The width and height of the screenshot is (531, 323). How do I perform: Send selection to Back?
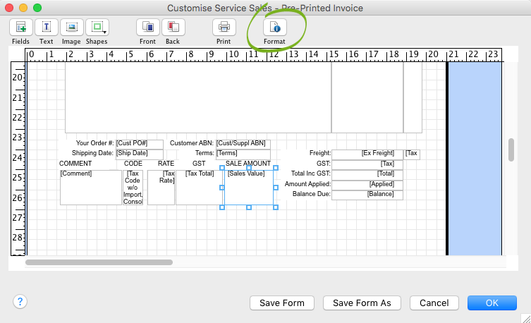coord(173,28)
